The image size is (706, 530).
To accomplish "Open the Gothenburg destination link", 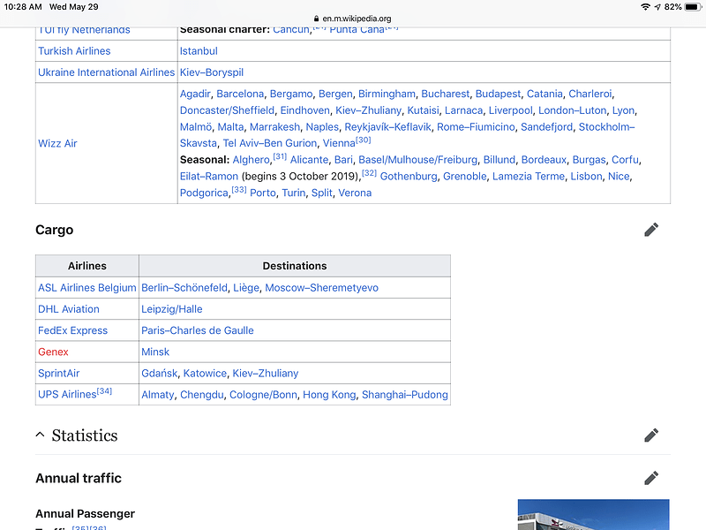I will click(409, 176).
